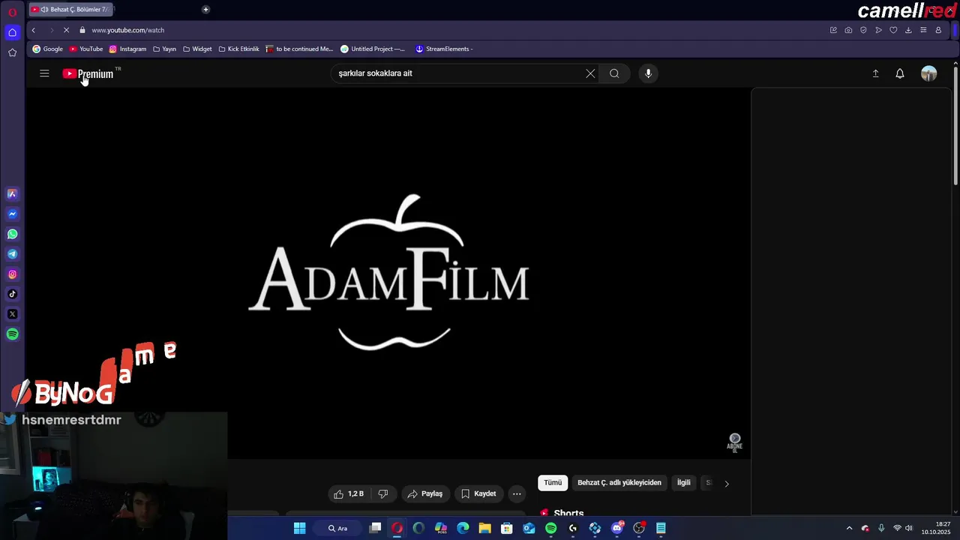Click the address bar URL field

(450, 30)
